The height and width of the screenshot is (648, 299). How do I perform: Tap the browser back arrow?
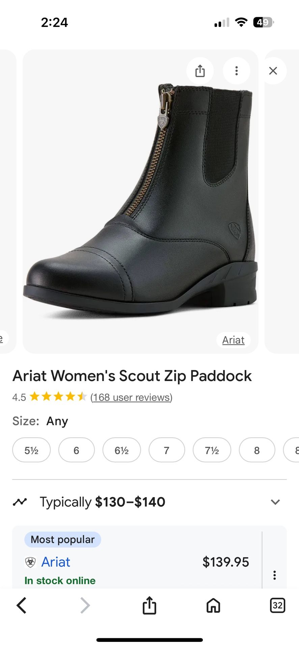tap(22, 605)
